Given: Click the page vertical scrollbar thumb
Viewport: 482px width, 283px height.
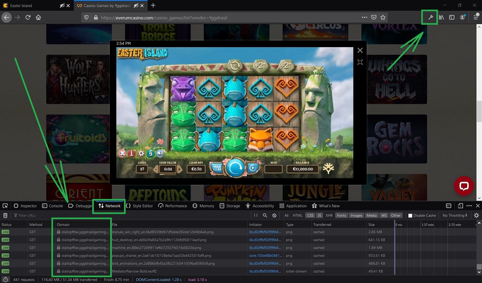Looking at the screenshot, I should coord(479,111).
